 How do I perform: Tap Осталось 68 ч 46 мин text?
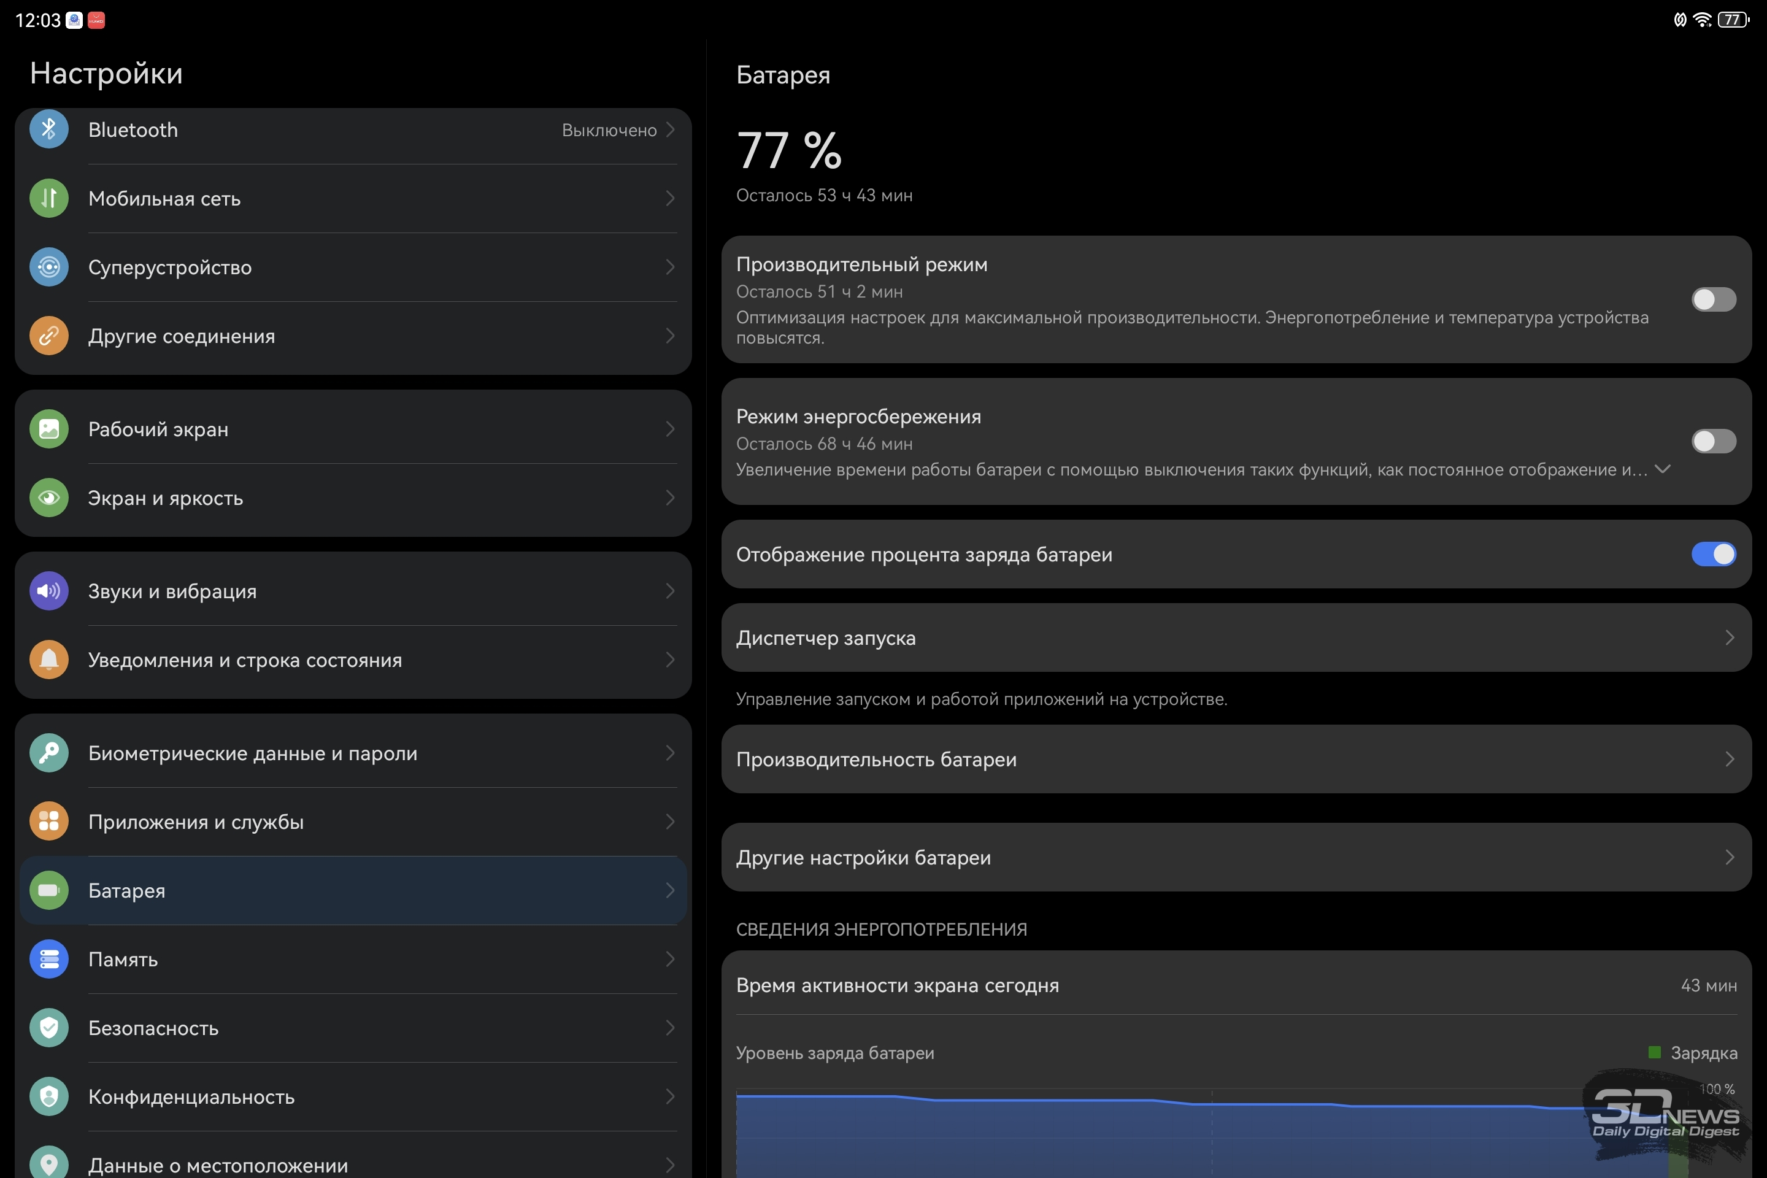[824, 444]
